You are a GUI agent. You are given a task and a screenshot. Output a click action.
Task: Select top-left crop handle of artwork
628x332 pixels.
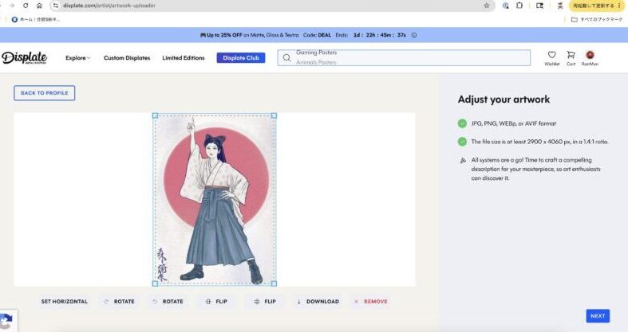point(156,116)
